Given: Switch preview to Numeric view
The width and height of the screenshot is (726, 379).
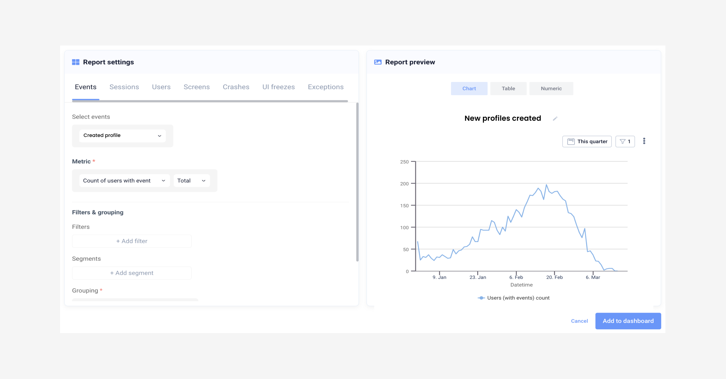Looking at the screenshot, I should tap(551, 89).
